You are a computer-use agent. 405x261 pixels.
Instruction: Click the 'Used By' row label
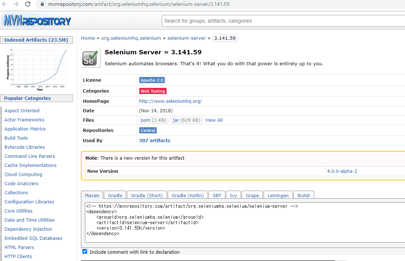pos(93,140)
